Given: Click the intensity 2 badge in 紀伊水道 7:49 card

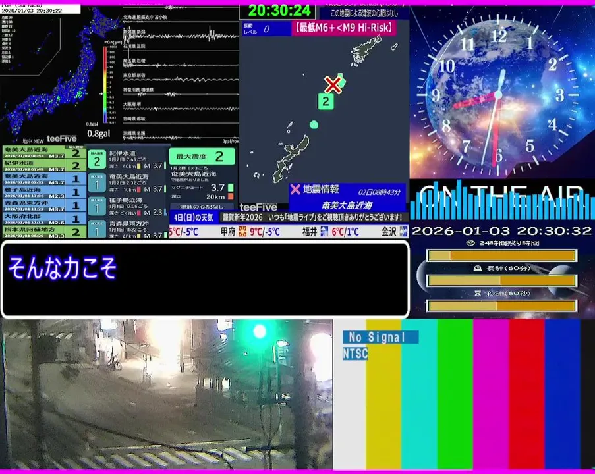Looking at the screenshot, I should 97,159.
